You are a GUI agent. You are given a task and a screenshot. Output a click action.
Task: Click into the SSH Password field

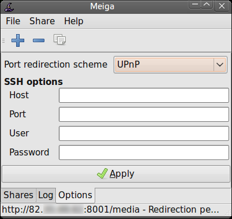pyautogui.click(x=144, y=153)
